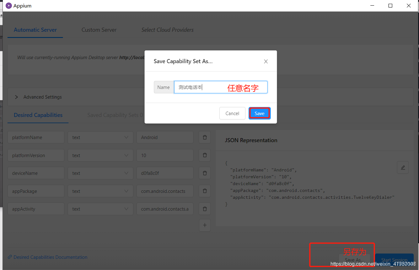
Task: Delete the platformName capability row
Action: click(x=205, y=137)
